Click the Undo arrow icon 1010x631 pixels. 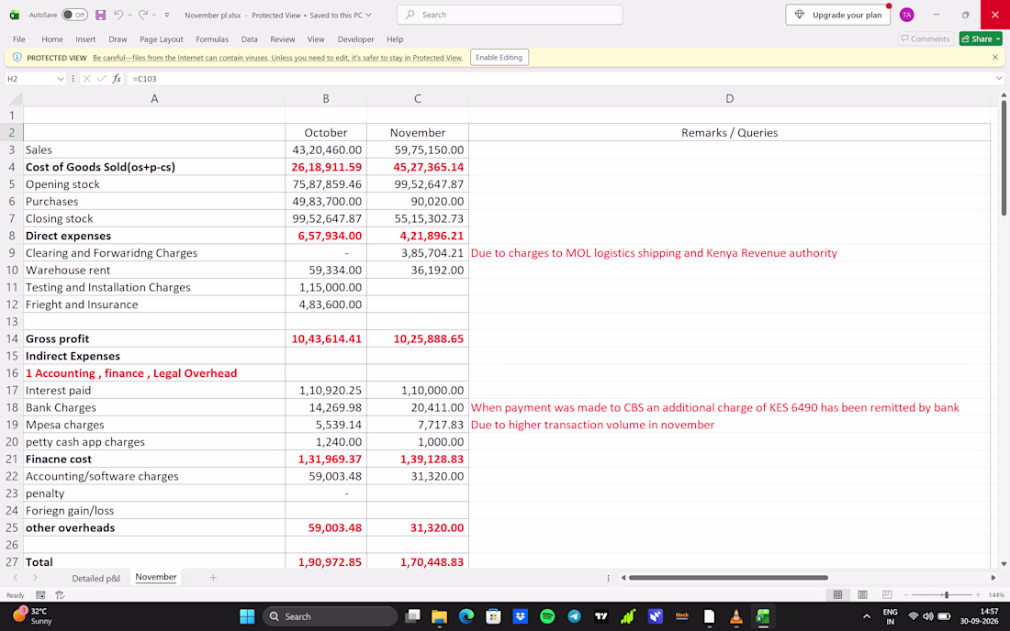[x=118, y=15]
